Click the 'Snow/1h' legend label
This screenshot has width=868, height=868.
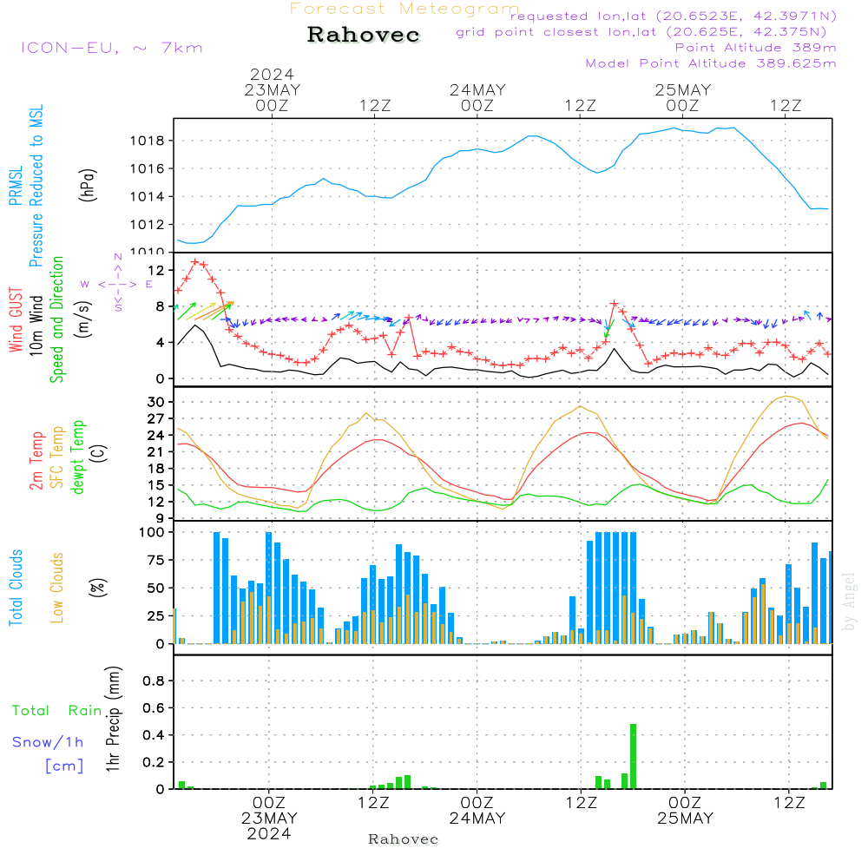[48, 742]
